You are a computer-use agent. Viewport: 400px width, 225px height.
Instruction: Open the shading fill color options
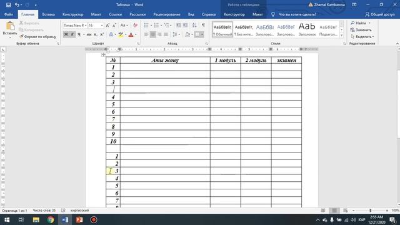(192, 34)
